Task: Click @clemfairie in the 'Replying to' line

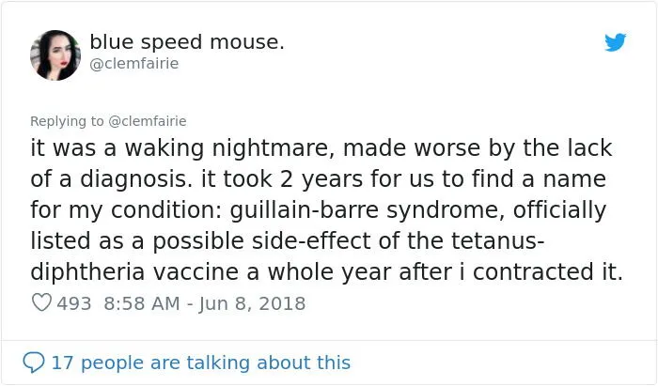Action: [149, 120]
